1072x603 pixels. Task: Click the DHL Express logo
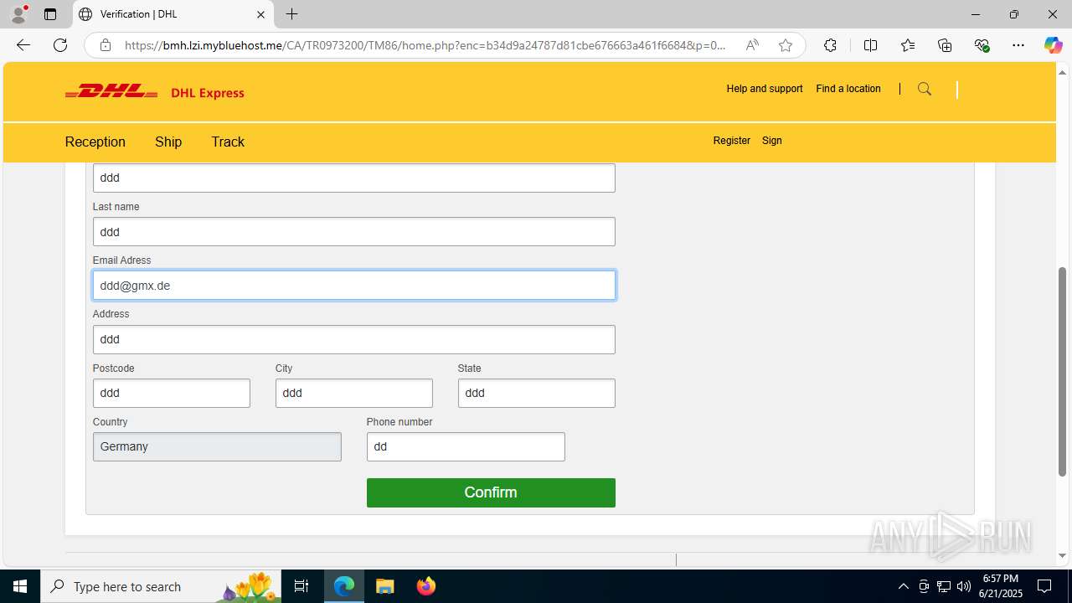tap(155, 92)
